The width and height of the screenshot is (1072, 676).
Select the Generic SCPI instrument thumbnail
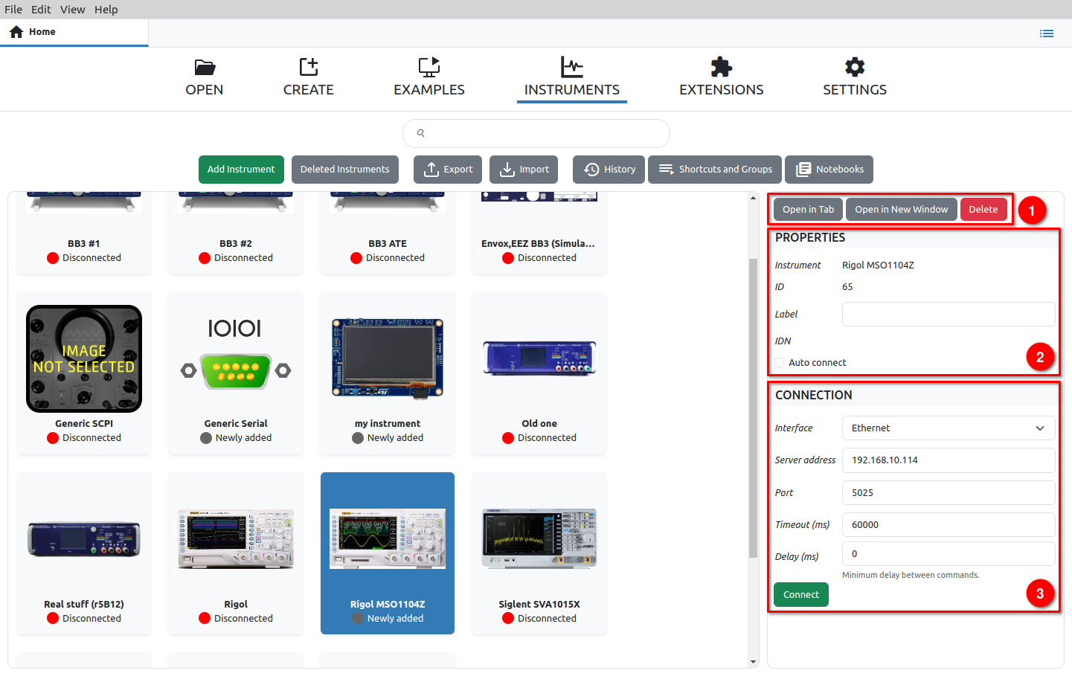tap(84, 358)
